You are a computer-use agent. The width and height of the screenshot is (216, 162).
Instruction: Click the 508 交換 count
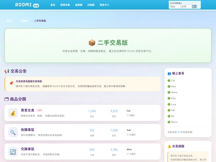click(92, 150)
